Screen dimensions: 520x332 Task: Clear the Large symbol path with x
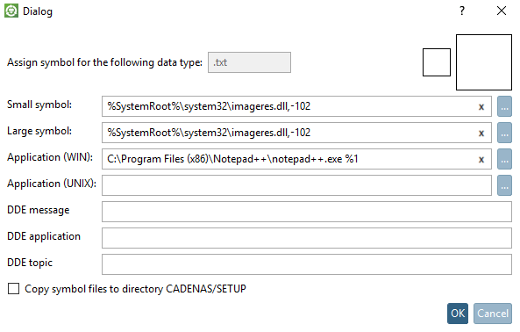point(481,134)
